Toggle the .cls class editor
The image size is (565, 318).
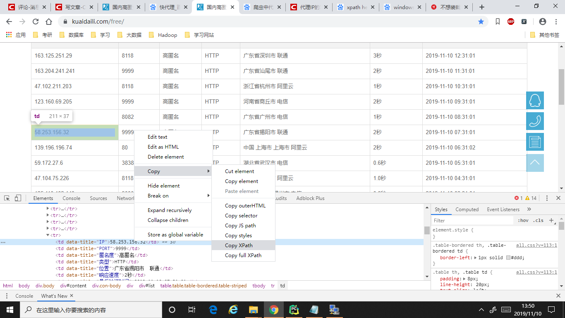(x=539, y=220)
